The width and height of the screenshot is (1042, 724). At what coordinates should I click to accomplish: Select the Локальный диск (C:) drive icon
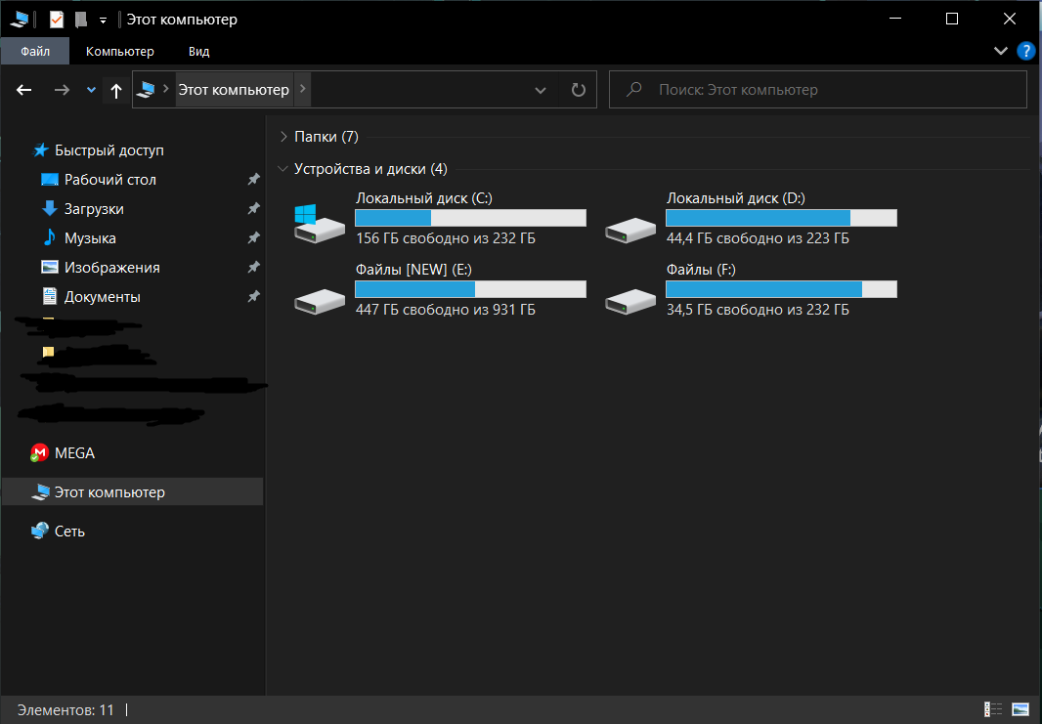pos(320,223)
